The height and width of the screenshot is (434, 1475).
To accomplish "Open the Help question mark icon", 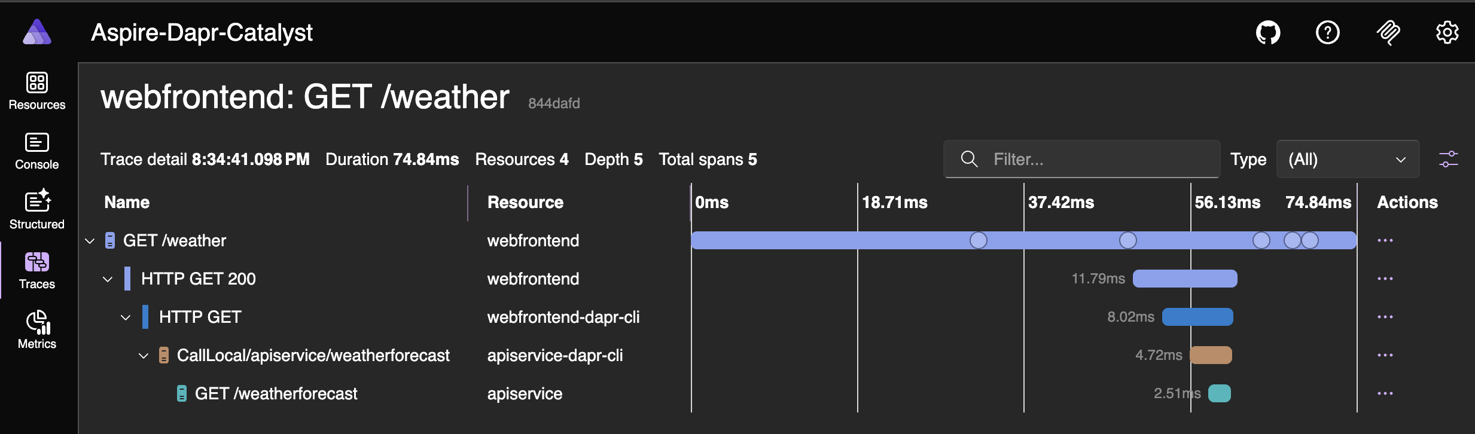I will (1327, 32).
